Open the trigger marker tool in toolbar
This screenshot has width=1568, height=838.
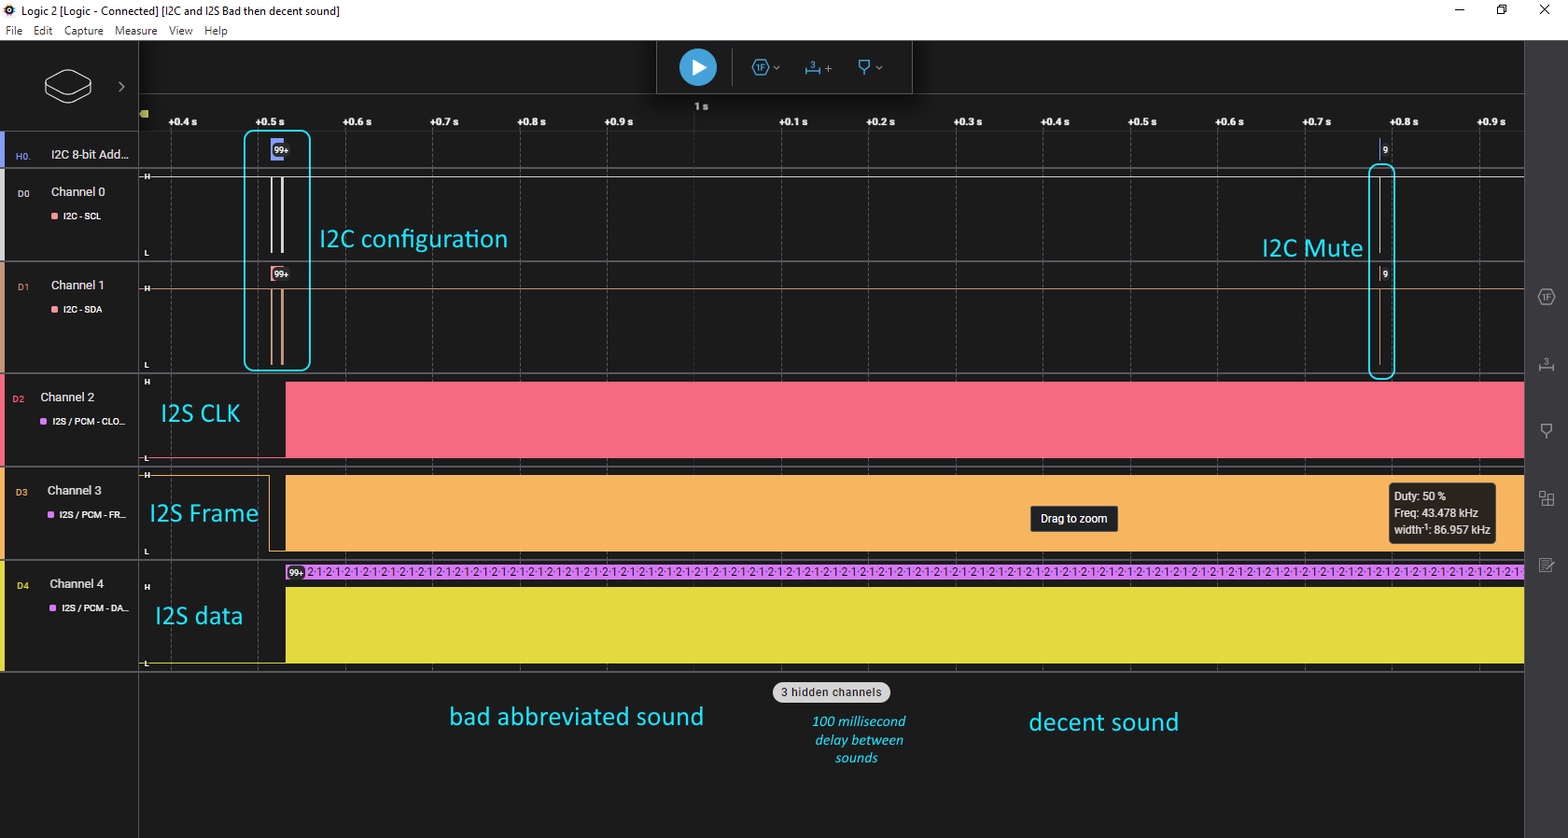[864, 67]
